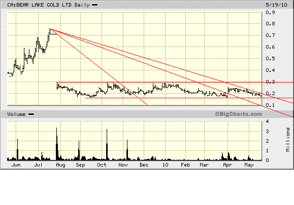The width and height of the screenshot is (294, 205).
Task: Click the Jul month label
Action: coord(38,165)
